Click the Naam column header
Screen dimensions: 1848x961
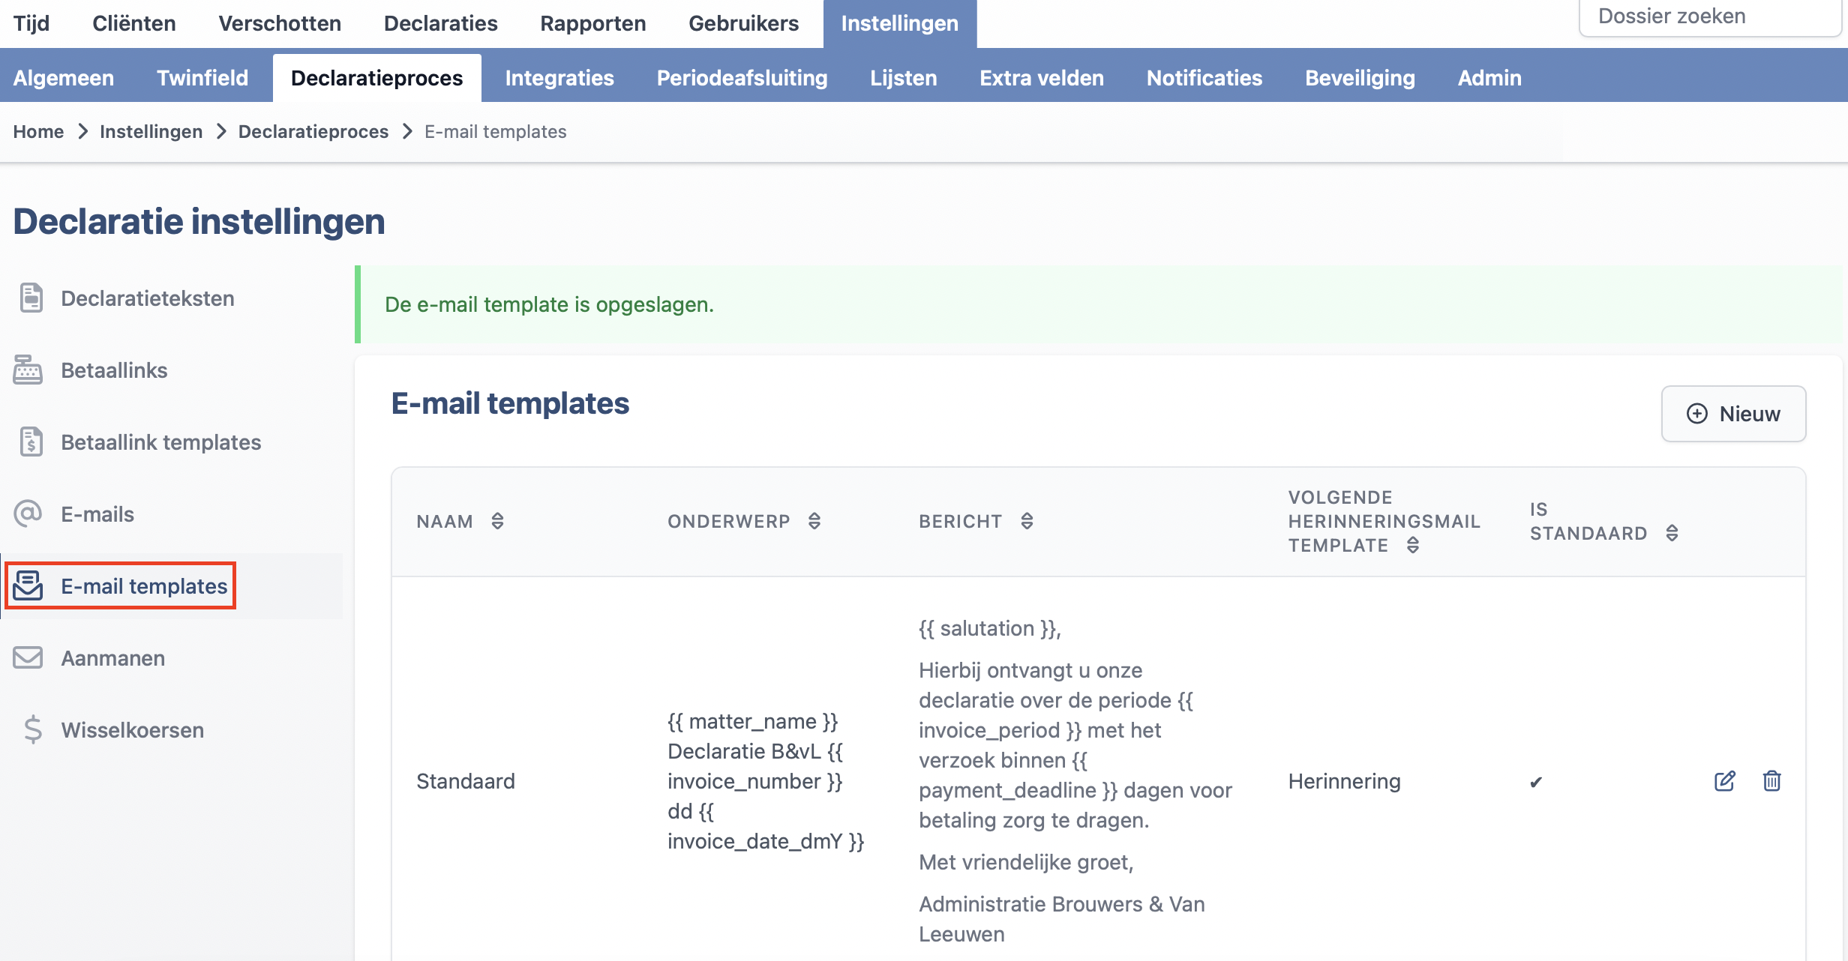click(445, 521)
